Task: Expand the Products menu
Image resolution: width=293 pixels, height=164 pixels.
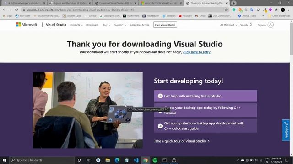Action: [76, 25]
